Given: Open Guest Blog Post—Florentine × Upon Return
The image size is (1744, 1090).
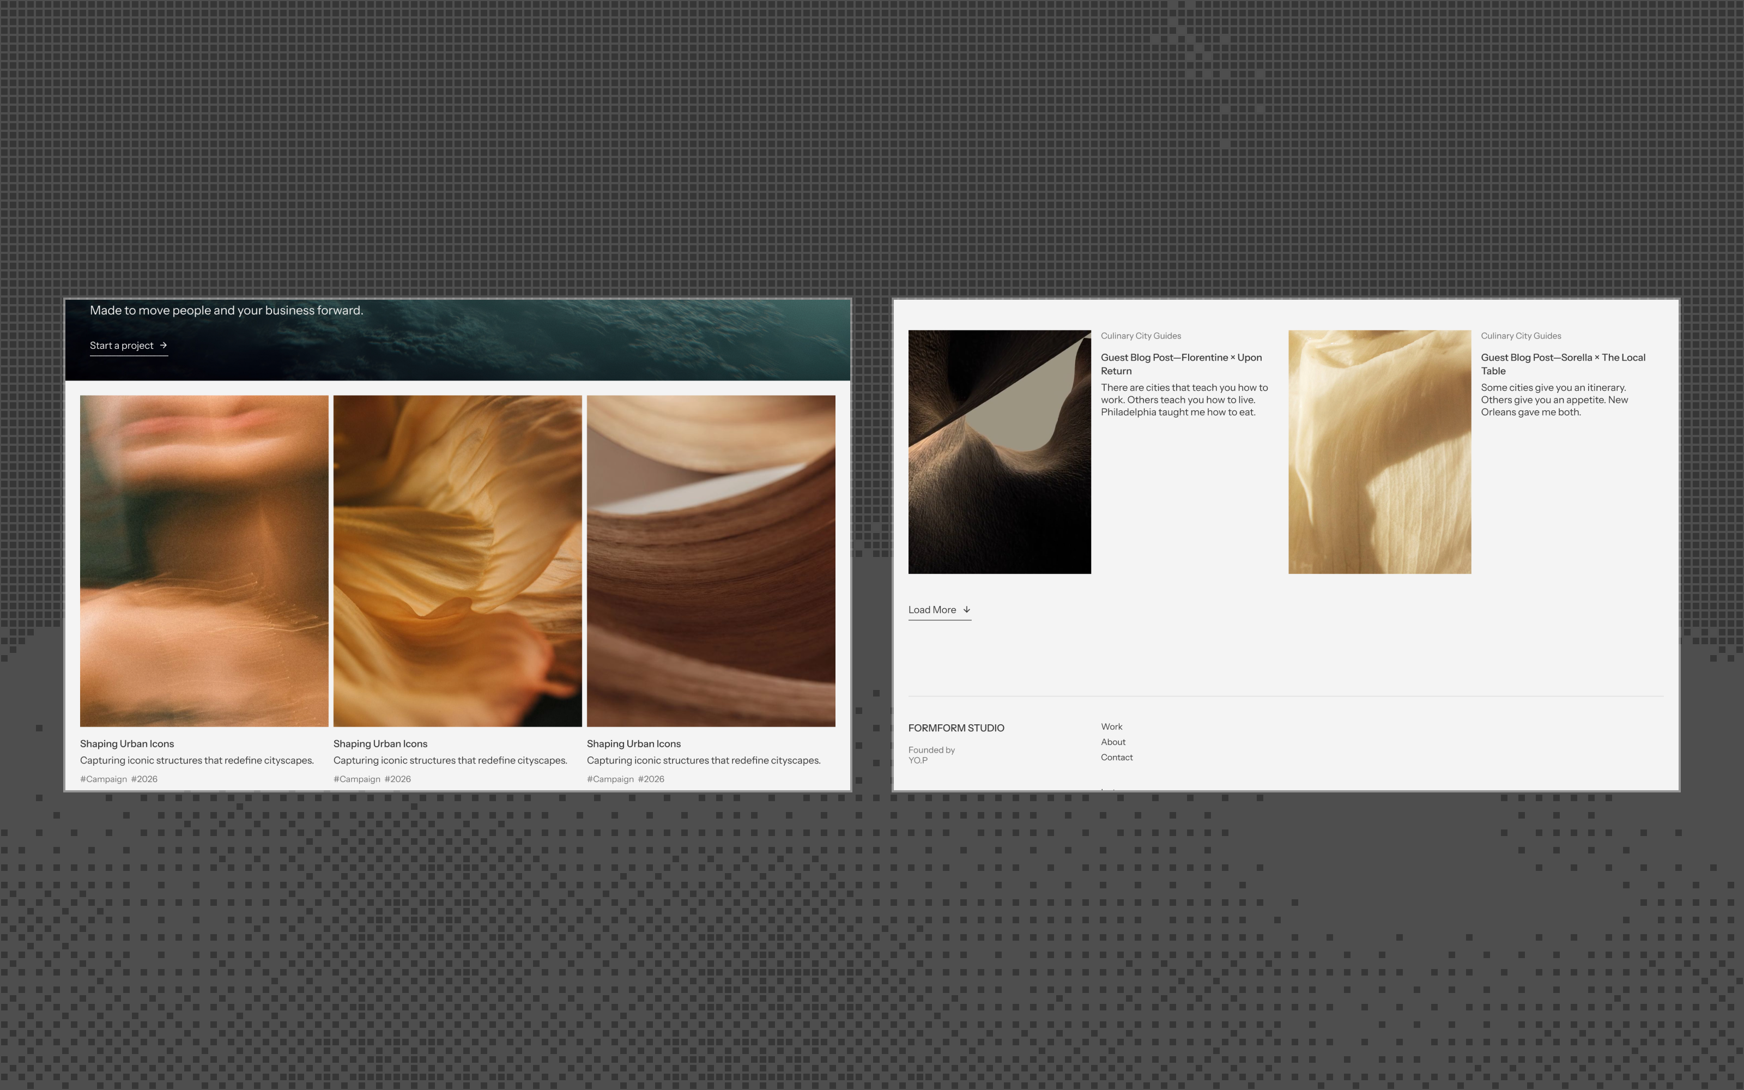Looking at the screenshot, I should click(1181, 364).
